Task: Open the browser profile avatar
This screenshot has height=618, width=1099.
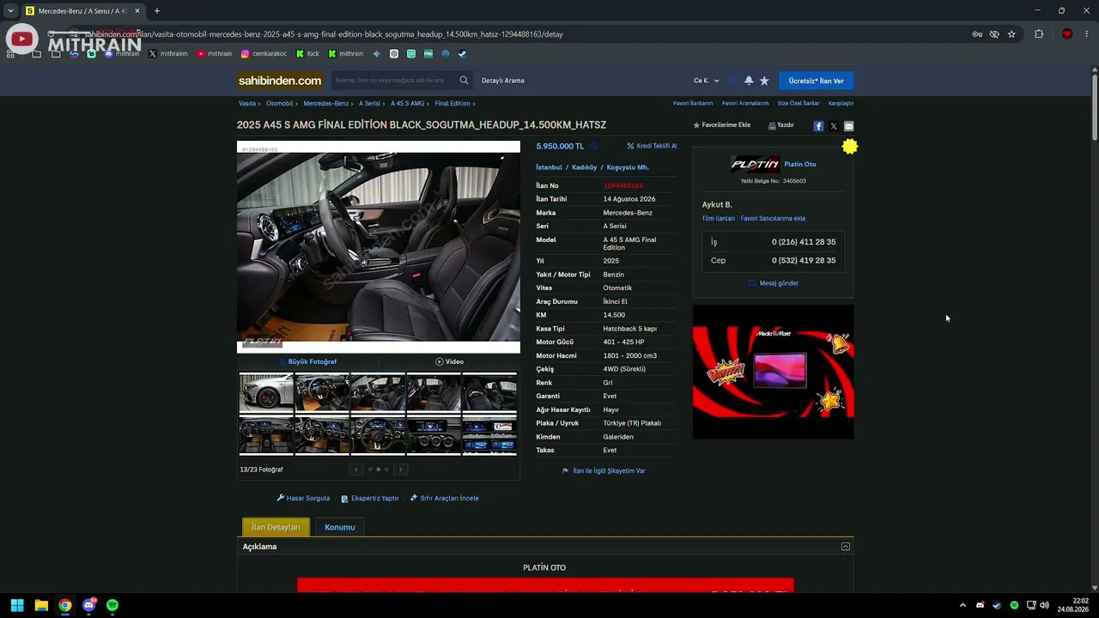Action: 1067,34
